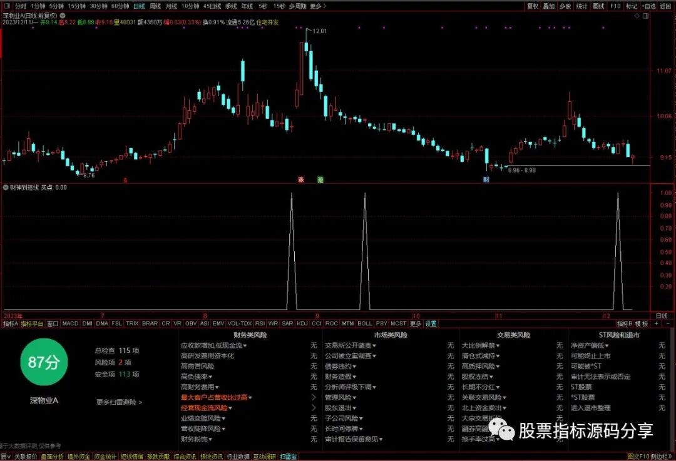Click the panel layout icon at top-left
The width and height of the screenshot is (676, 461).
tap(6, 6)
